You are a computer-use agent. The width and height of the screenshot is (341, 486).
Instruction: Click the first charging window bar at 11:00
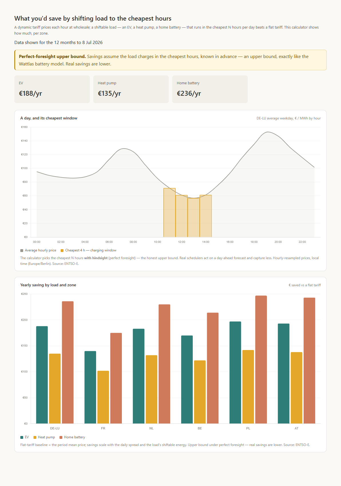pos(169,213)
